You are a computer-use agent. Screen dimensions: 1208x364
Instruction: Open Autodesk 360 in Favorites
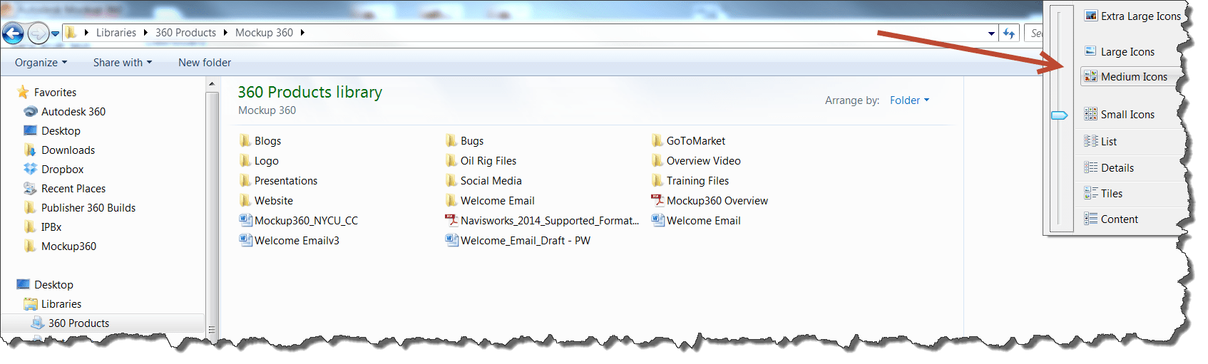pyautogui.click(x=65, y=111)
